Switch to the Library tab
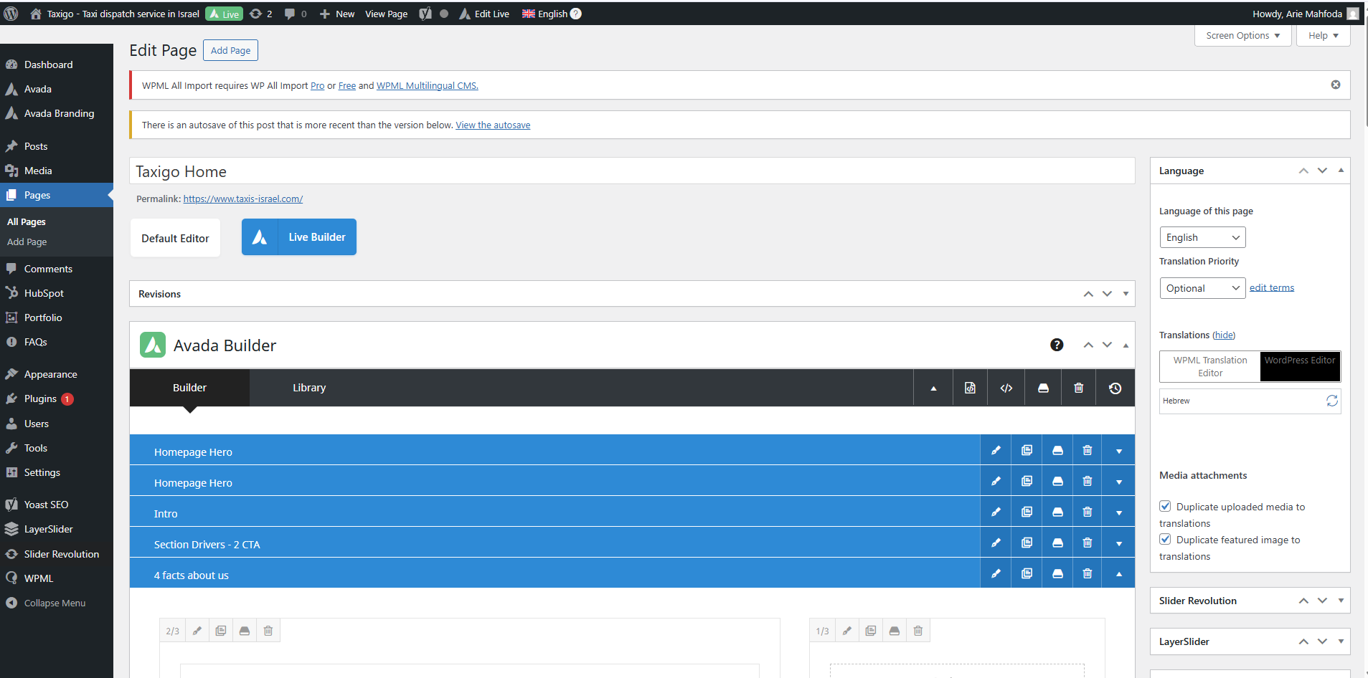 [309, 388]
